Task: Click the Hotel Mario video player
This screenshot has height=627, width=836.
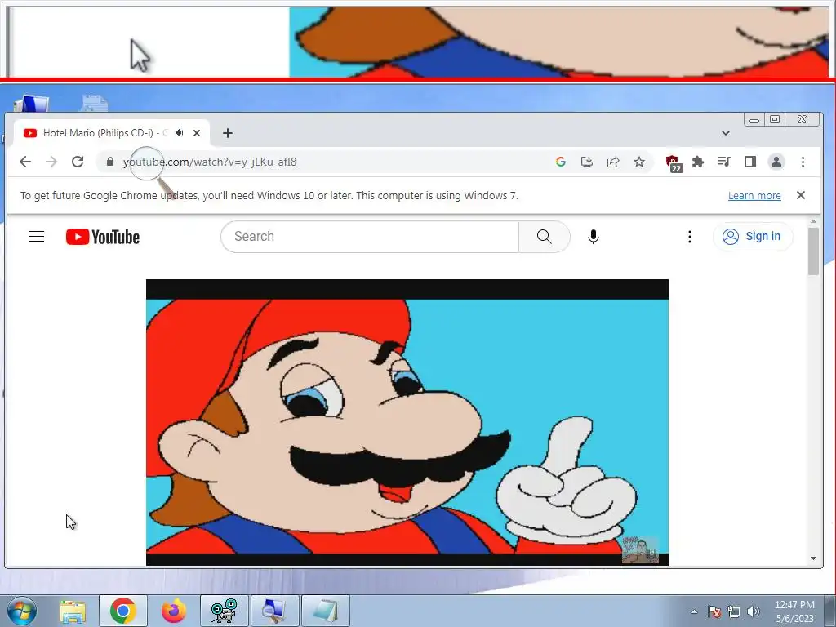Action: (x=407, y=422)
